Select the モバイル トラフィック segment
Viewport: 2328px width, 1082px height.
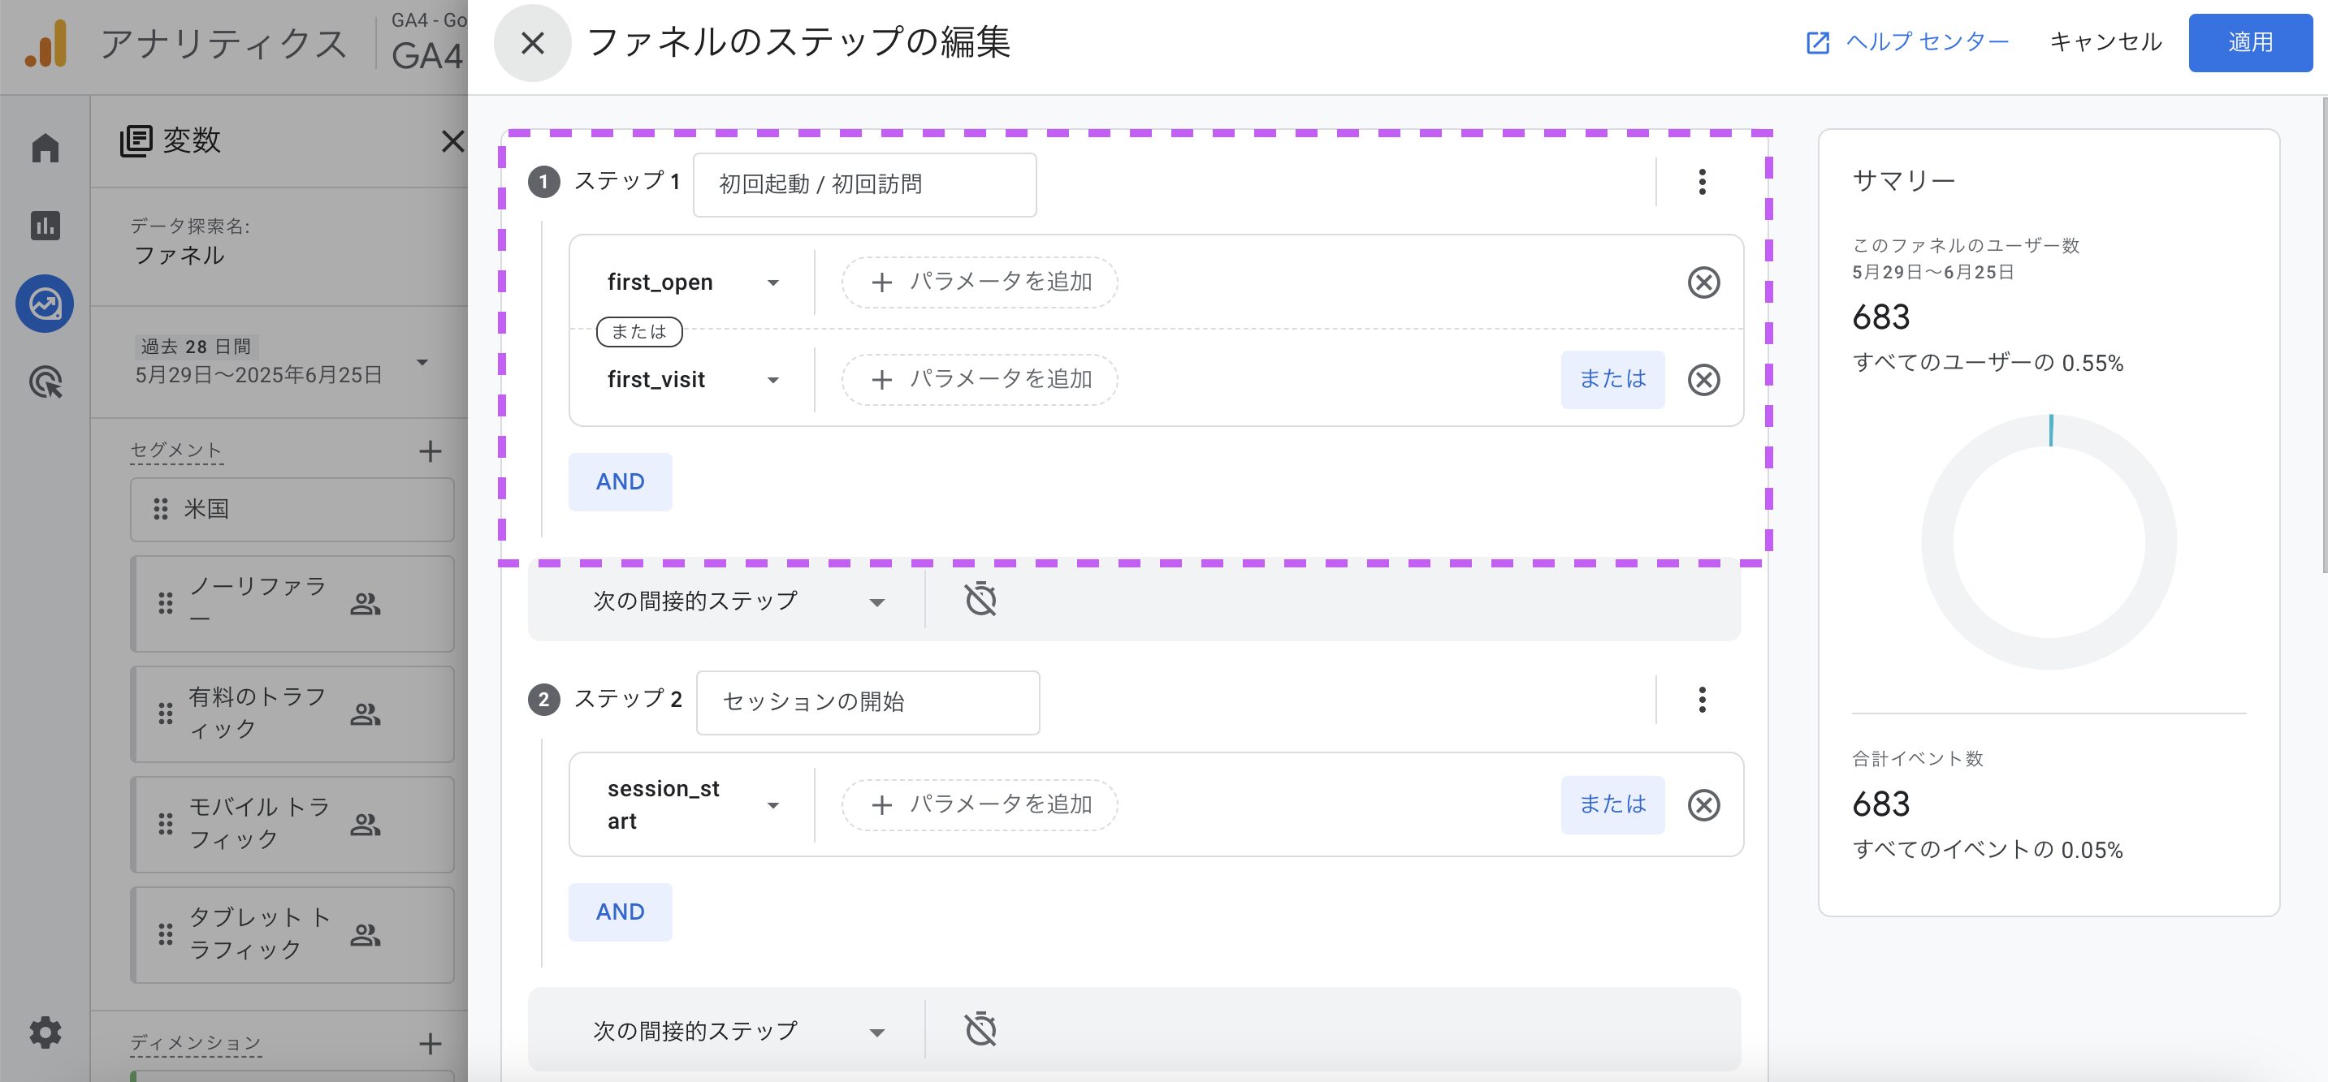tap(292, 824)
